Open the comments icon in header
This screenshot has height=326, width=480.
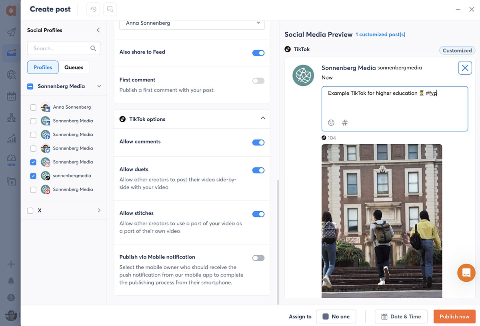click(110, 10)
